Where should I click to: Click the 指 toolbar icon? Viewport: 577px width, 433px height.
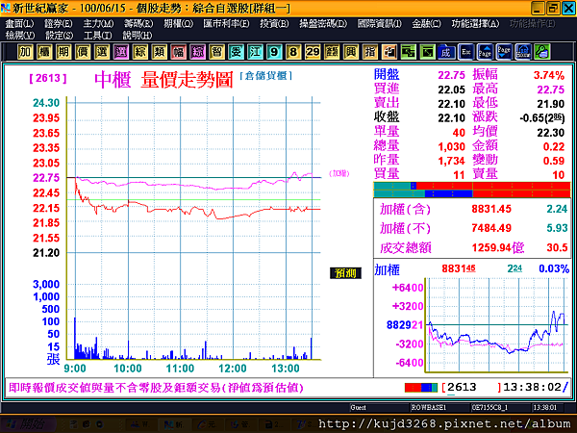370,52
